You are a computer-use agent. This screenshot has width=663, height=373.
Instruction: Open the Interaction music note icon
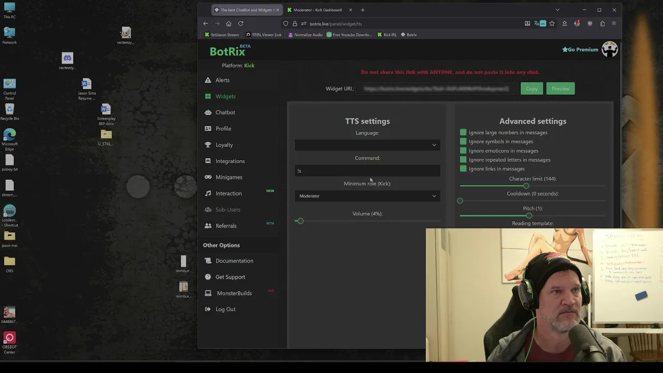[208, 193]
